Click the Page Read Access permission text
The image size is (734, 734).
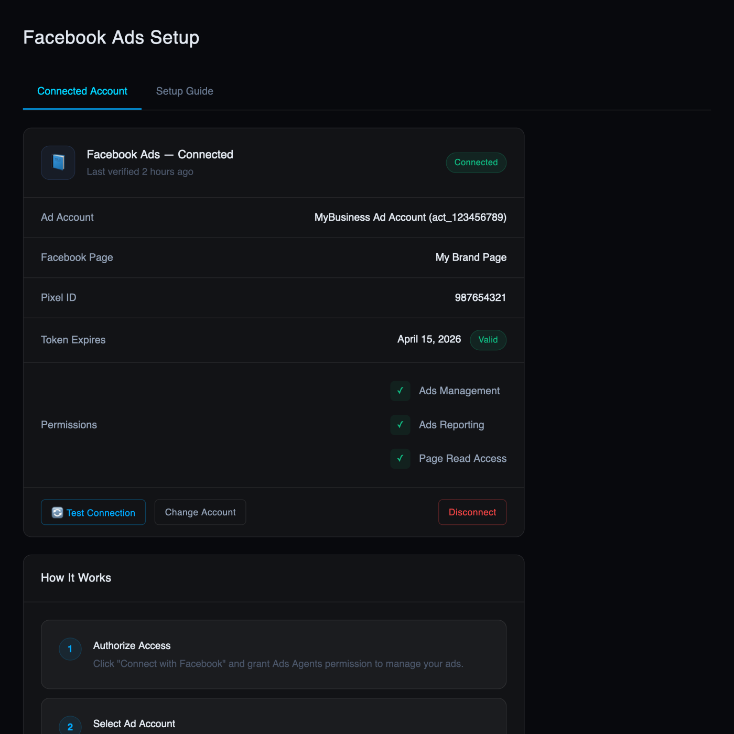click(463, 458)
